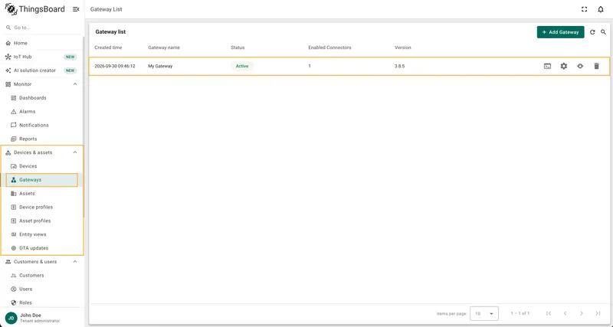Toggle fullscreen mode icon

(584, 9)
